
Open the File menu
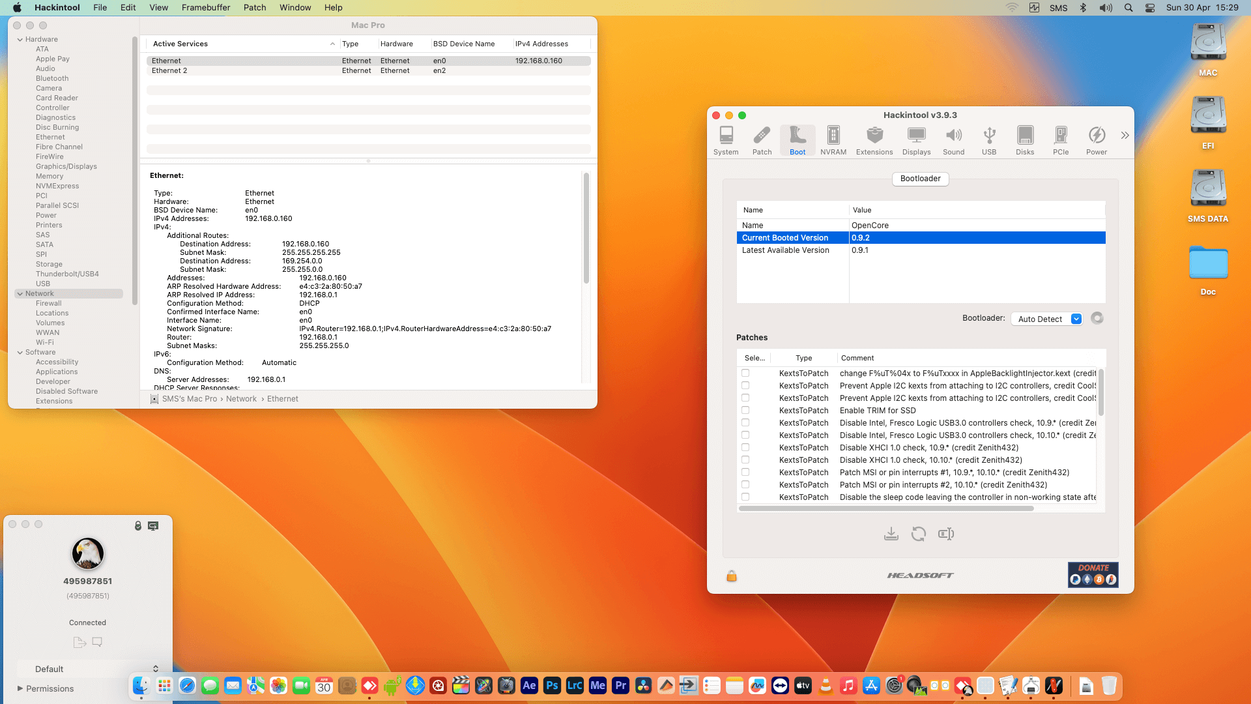tap(100, 8)
